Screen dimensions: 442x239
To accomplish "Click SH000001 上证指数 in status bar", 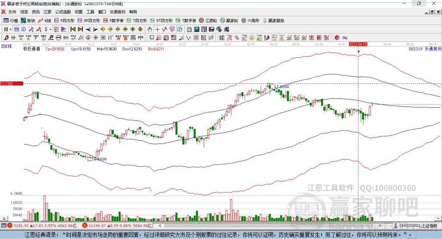I will coord(418,226).
